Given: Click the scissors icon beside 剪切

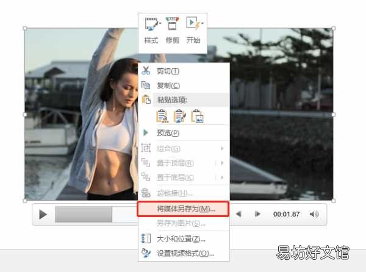Looking at the screenshot, I should point(146,71).
